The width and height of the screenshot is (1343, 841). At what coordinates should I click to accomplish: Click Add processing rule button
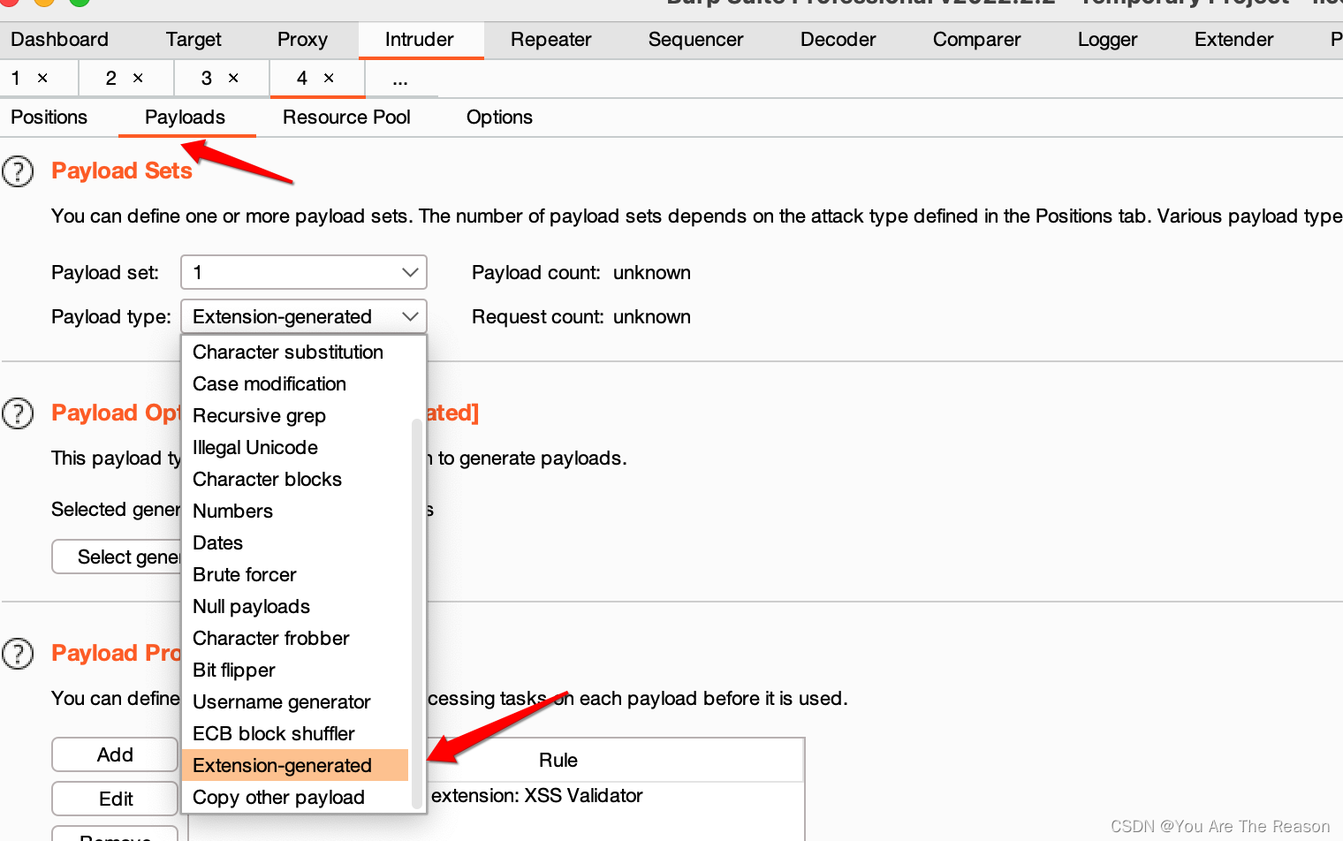[115, 754]
